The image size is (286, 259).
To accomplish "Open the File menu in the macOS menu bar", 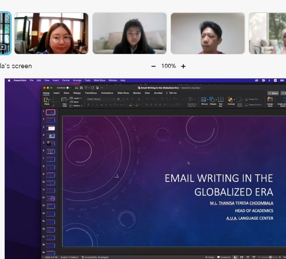I will pos(31,80).
